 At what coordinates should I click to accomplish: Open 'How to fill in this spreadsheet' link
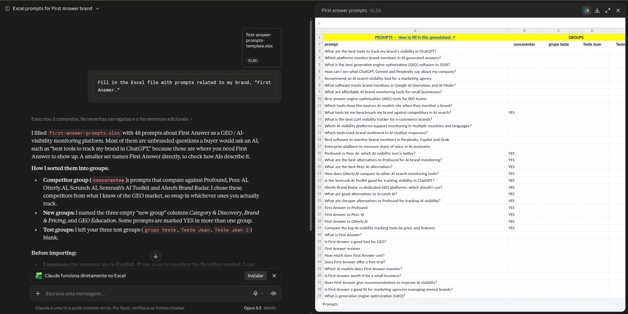click(x=415, y=38)
